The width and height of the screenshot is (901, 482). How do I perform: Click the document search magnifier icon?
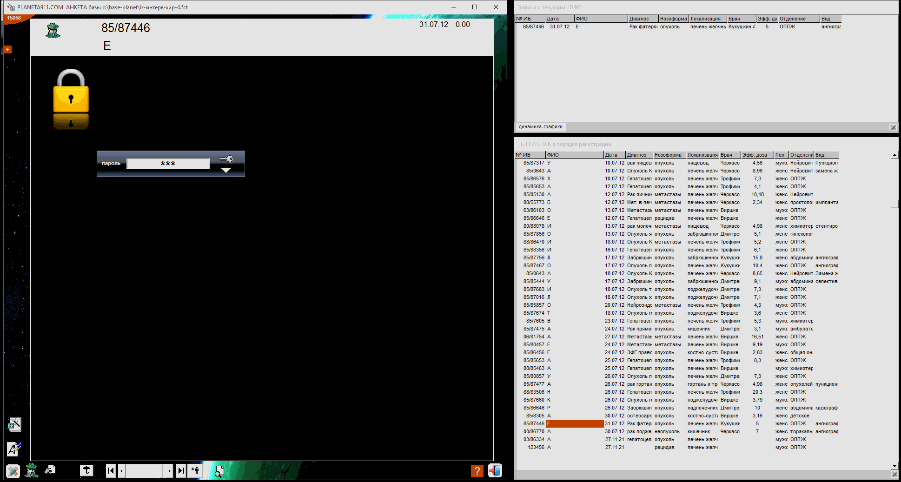pyautogui.click(x=219, y=471)
